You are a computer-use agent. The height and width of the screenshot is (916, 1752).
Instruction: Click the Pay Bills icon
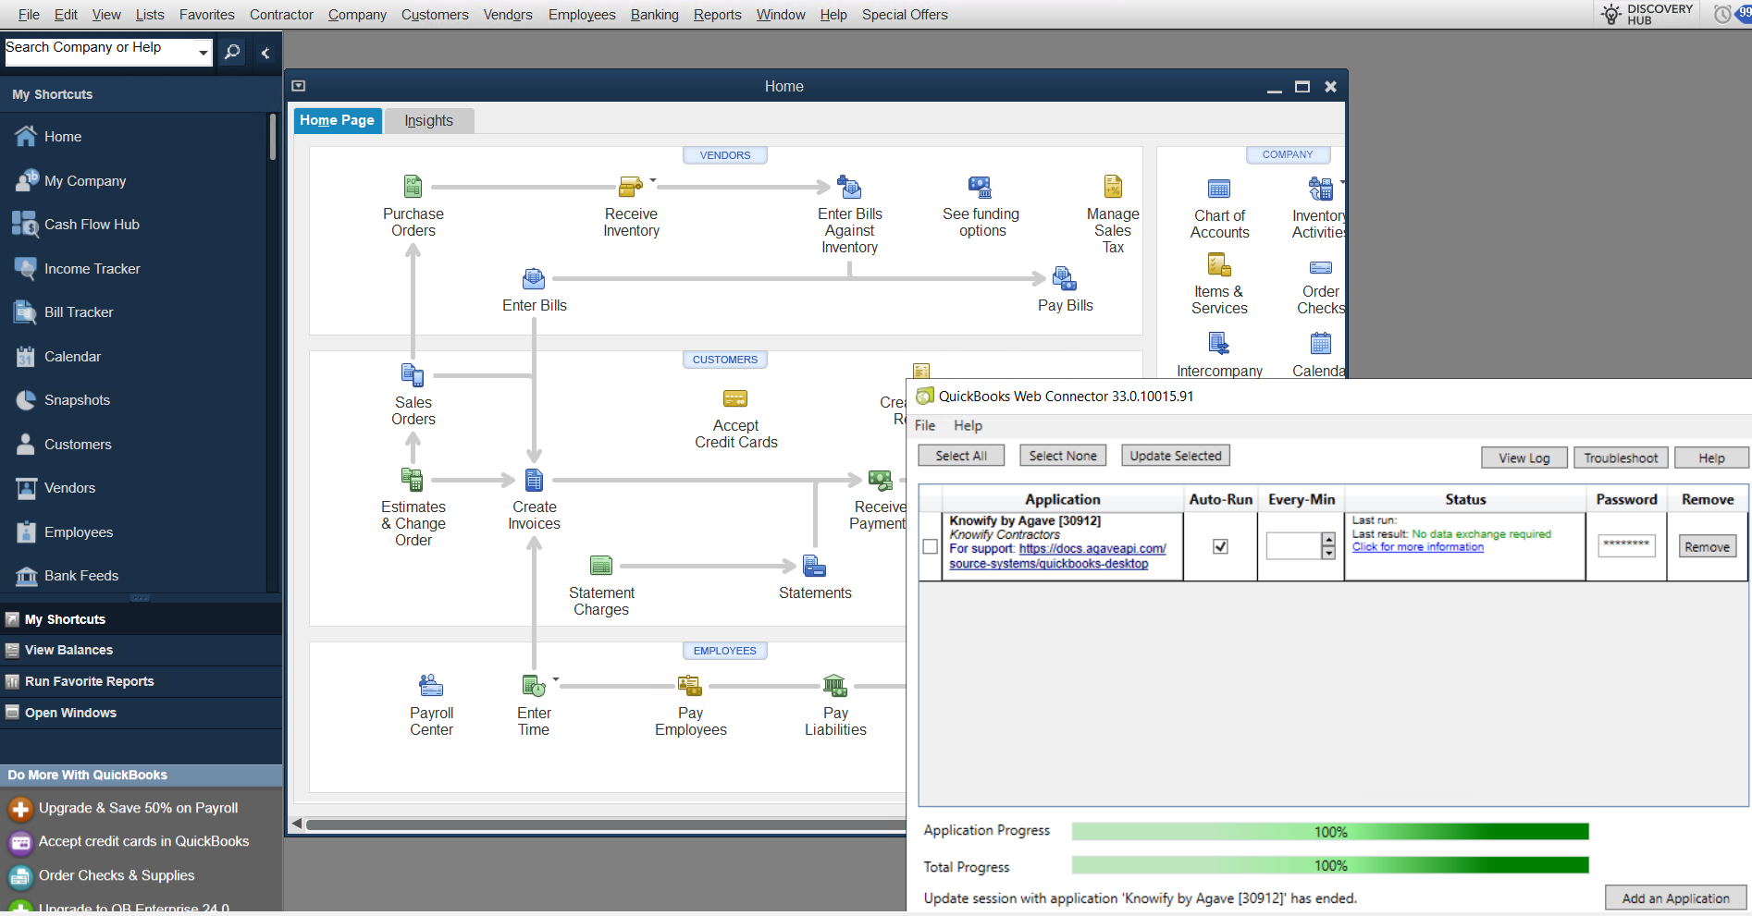tap(1064, 277)
